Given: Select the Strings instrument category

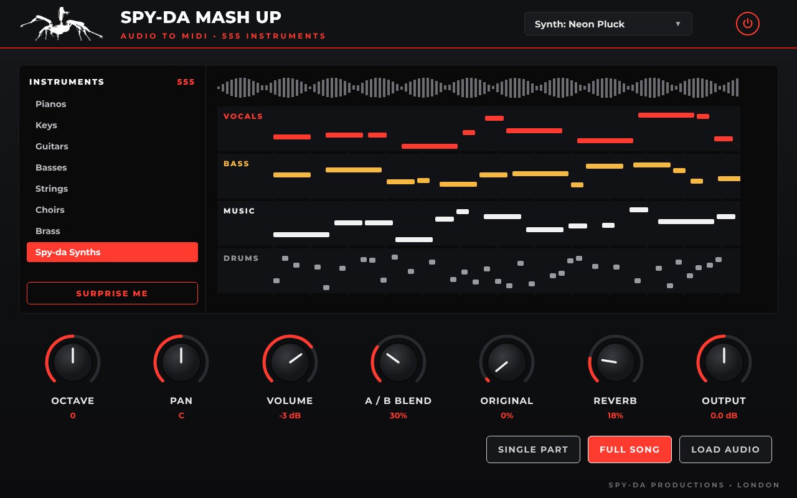Looking at the screenshot, I should [x=112, y=189].
